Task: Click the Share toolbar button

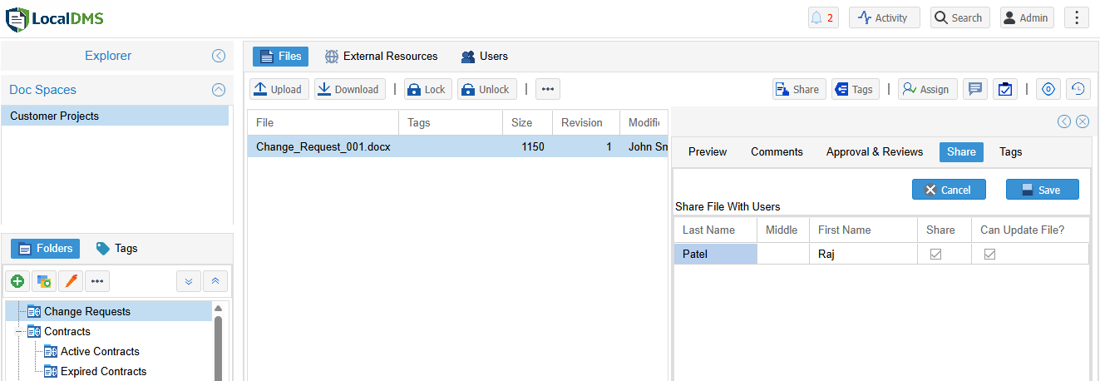Action: point(798,89)
